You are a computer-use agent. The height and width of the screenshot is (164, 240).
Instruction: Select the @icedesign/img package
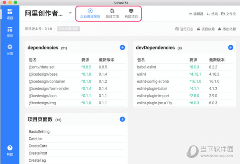point(76,103)
